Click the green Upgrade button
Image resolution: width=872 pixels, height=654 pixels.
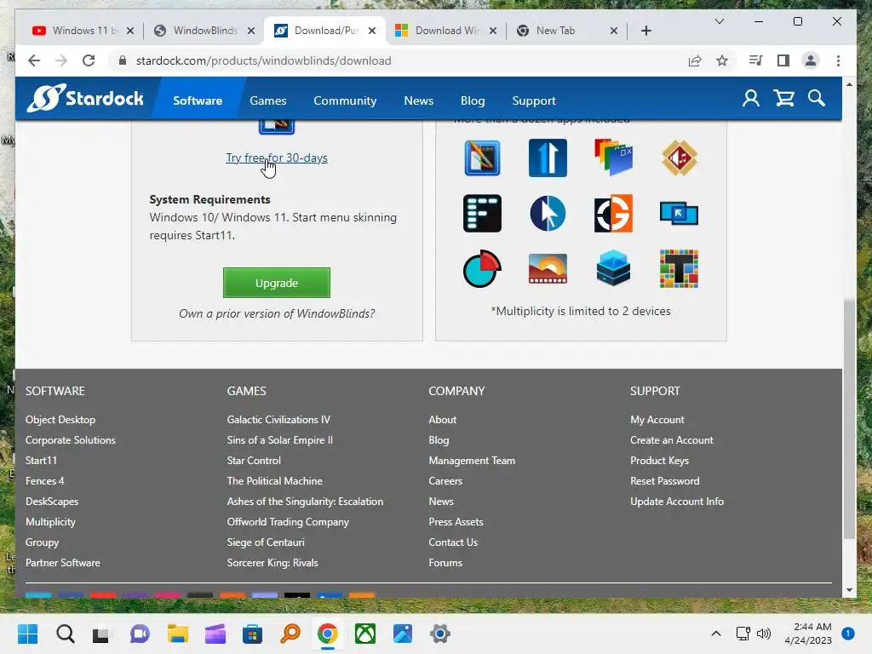pyautogui.click(x=277, y=283)
